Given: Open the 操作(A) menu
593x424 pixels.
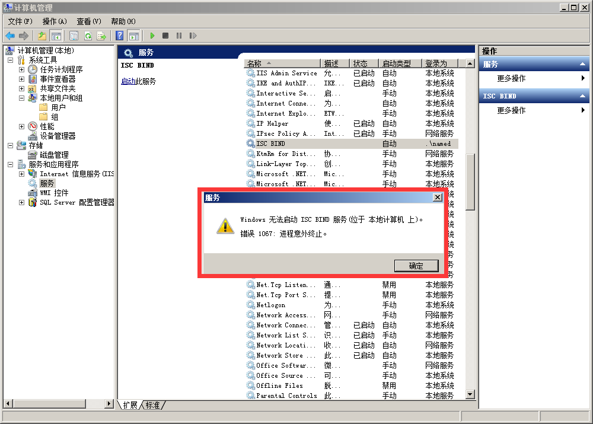Looking at the screenshot, I should [55, 21].
